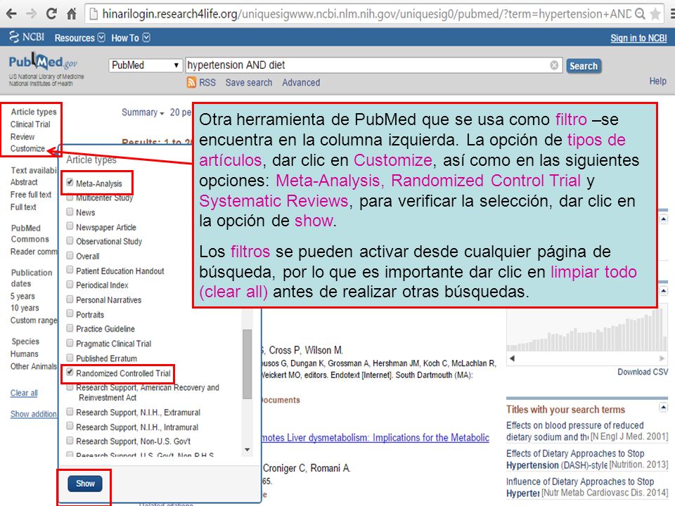This screenshot has width=675, height=506.
Task: Click the RSS link
Action: coord(207,83)
